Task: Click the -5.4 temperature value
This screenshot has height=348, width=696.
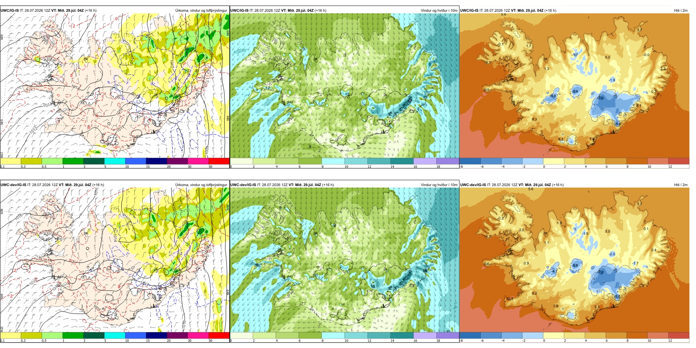Action: pyautogui.click(x=575, y=92)
